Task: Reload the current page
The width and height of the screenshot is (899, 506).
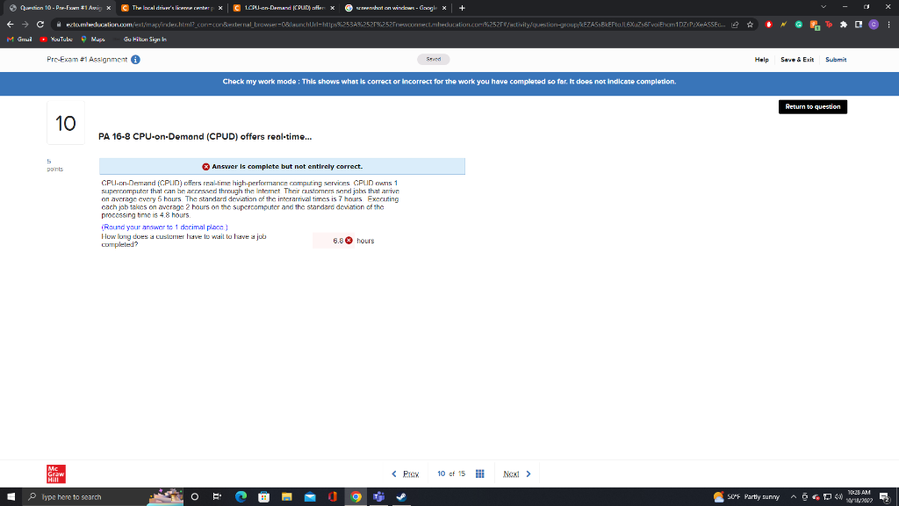Action: pyautogui.click(x=40, y=25)
